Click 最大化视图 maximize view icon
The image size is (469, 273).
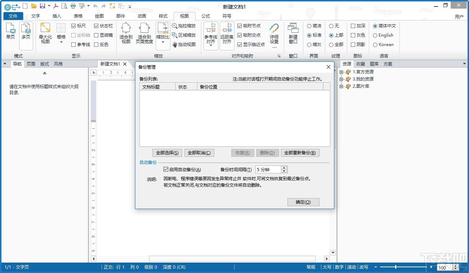click(45, 33)
